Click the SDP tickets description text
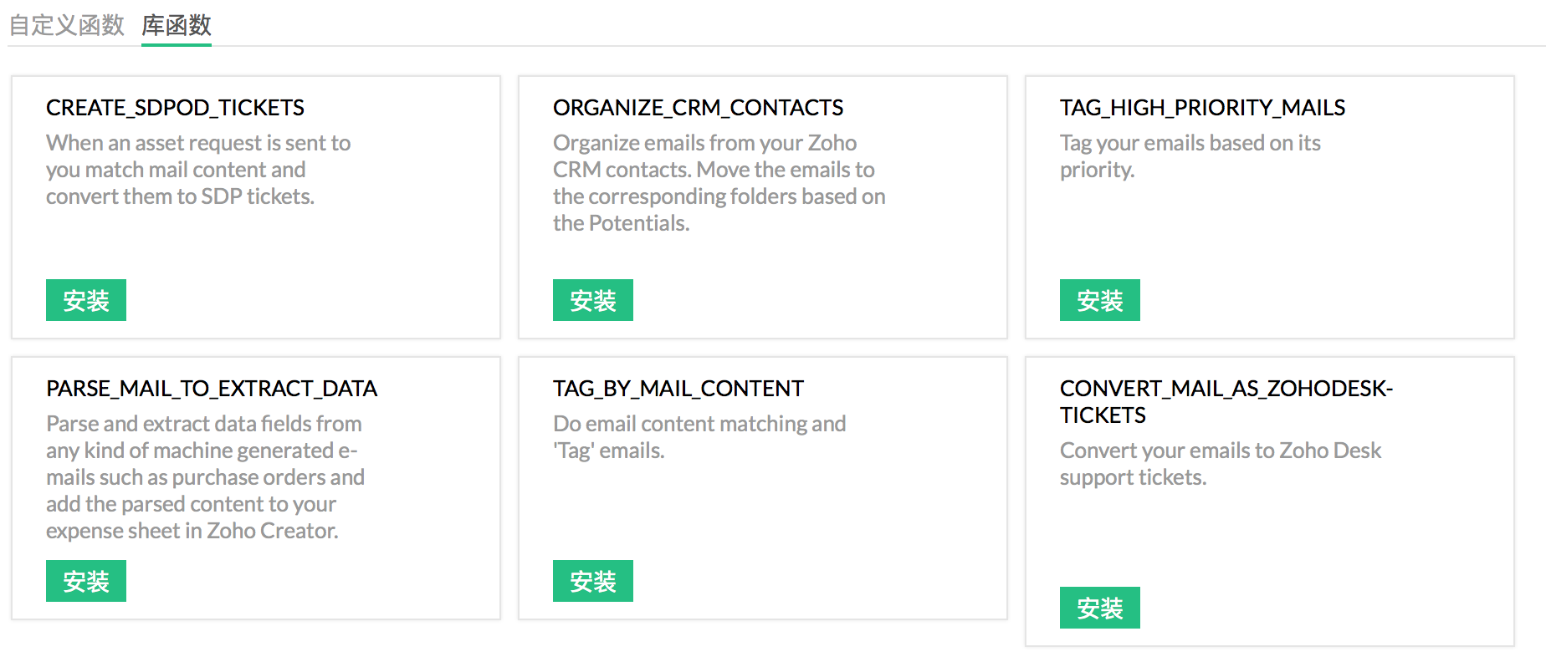The height and width of the screenshot is (662, 1546). pyautogui.click(x=198, y=170)
